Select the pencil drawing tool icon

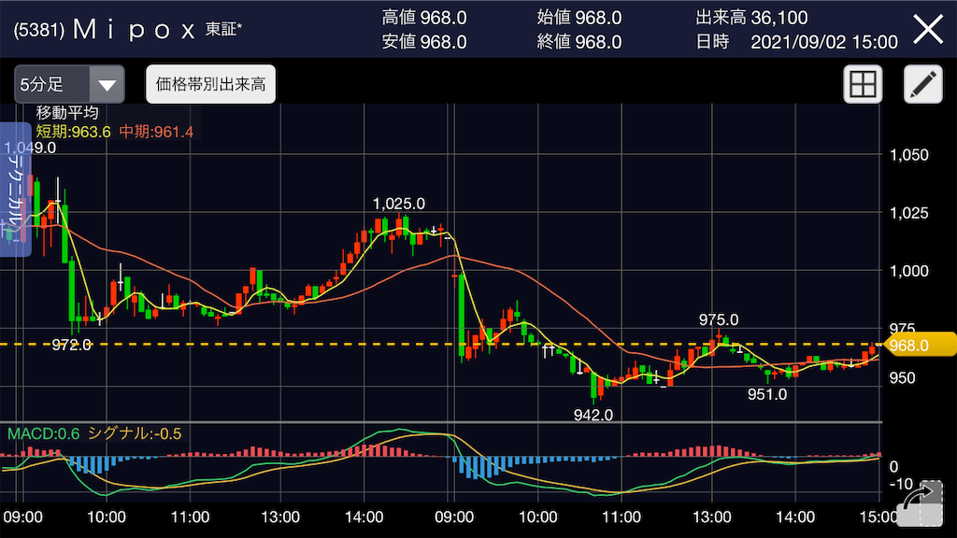[922, 84]
